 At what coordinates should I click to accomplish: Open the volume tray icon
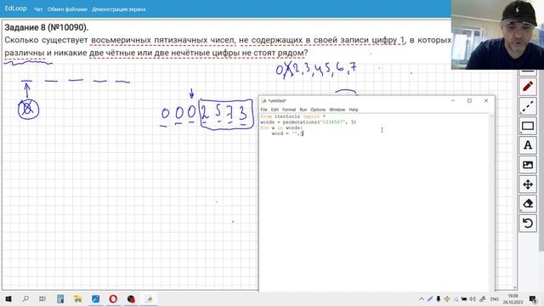[x=473, y=298]
